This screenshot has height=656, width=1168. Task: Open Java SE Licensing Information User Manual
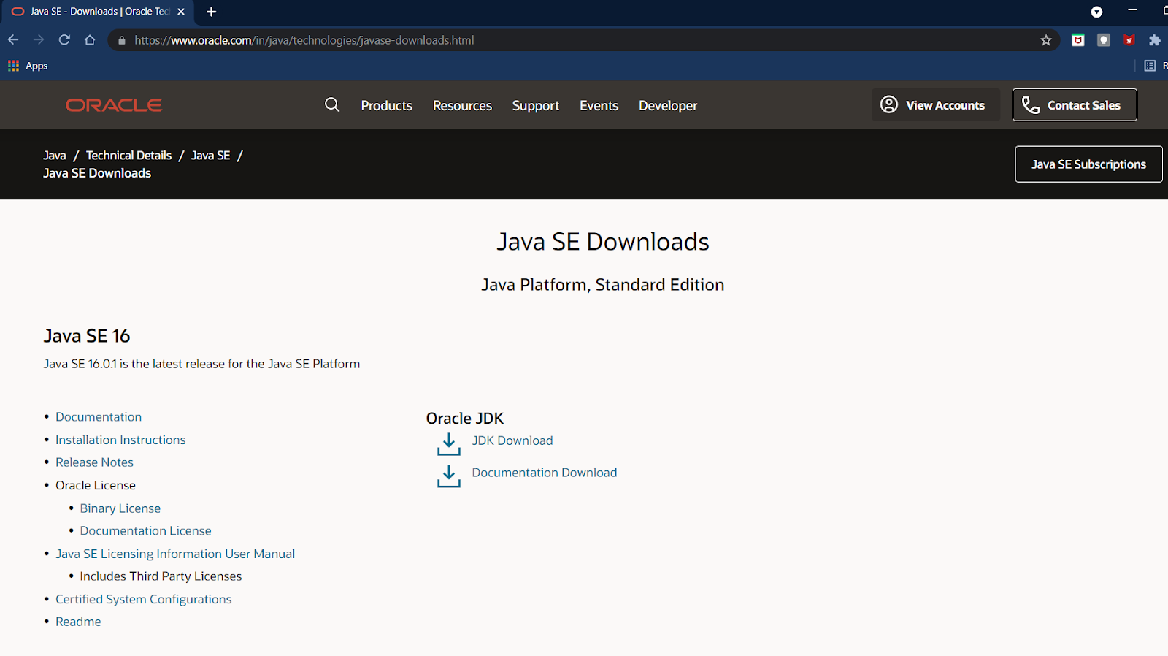[175, 554]
